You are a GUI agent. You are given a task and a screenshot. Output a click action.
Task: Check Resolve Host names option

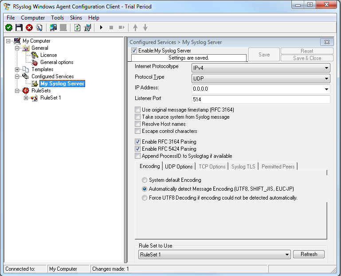pyautogui.click(x=137, y=124)
